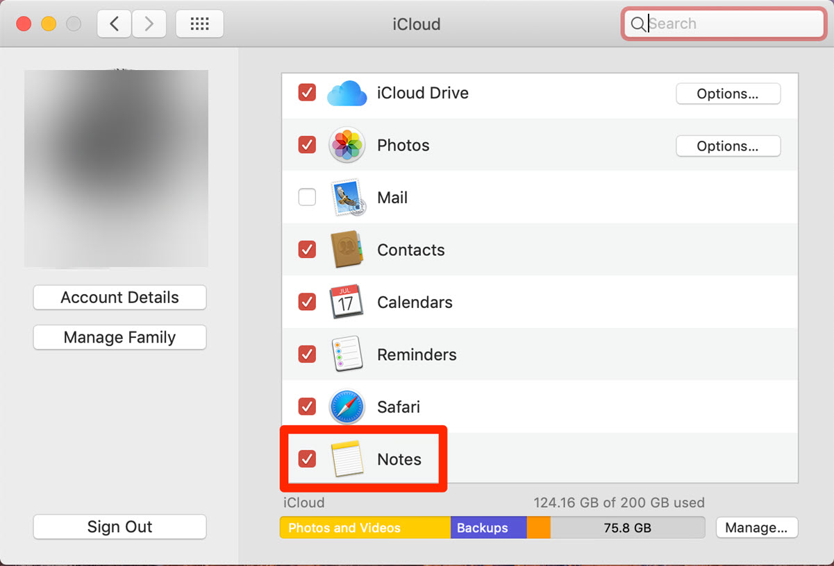
Task: Click the Mail label text
Action: 392,198
